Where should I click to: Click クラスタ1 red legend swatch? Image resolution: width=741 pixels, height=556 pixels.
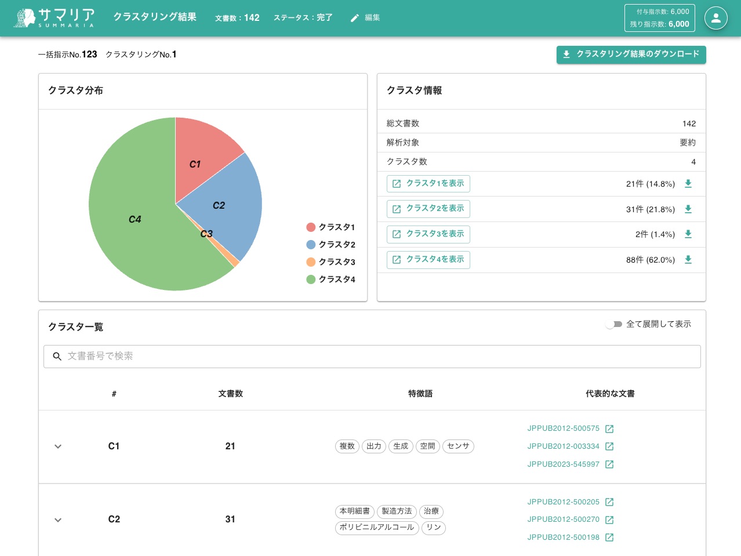point(311,227)
